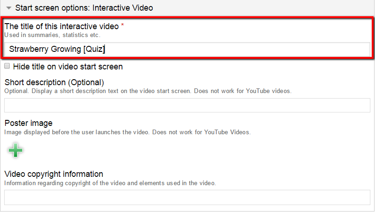Click the Hide title on video start screen label

coord(68,67)
